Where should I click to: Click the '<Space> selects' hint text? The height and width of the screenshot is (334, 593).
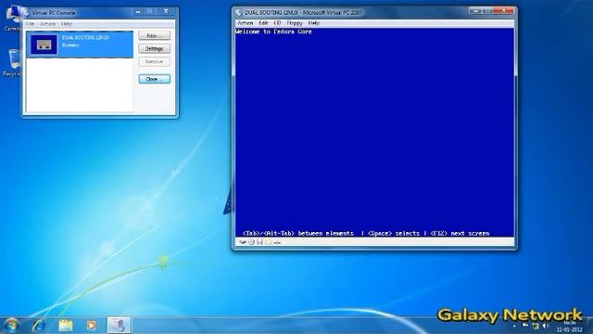pos(393,233)
